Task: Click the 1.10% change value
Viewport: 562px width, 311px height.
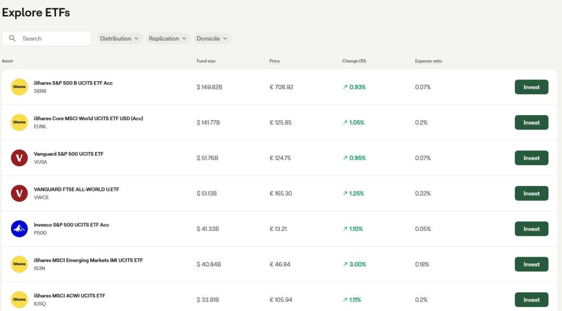Action: [356, 229]
